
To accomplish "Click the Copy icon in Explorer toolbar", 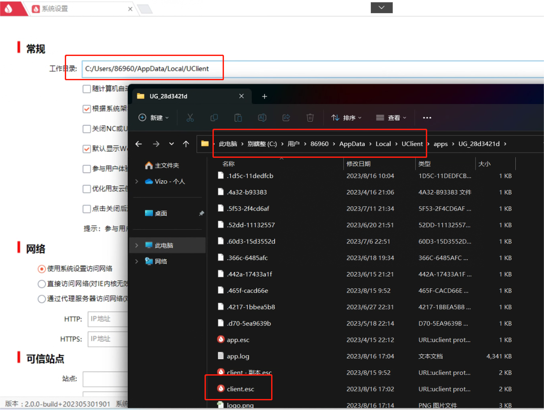I will [x=214, y=118].
